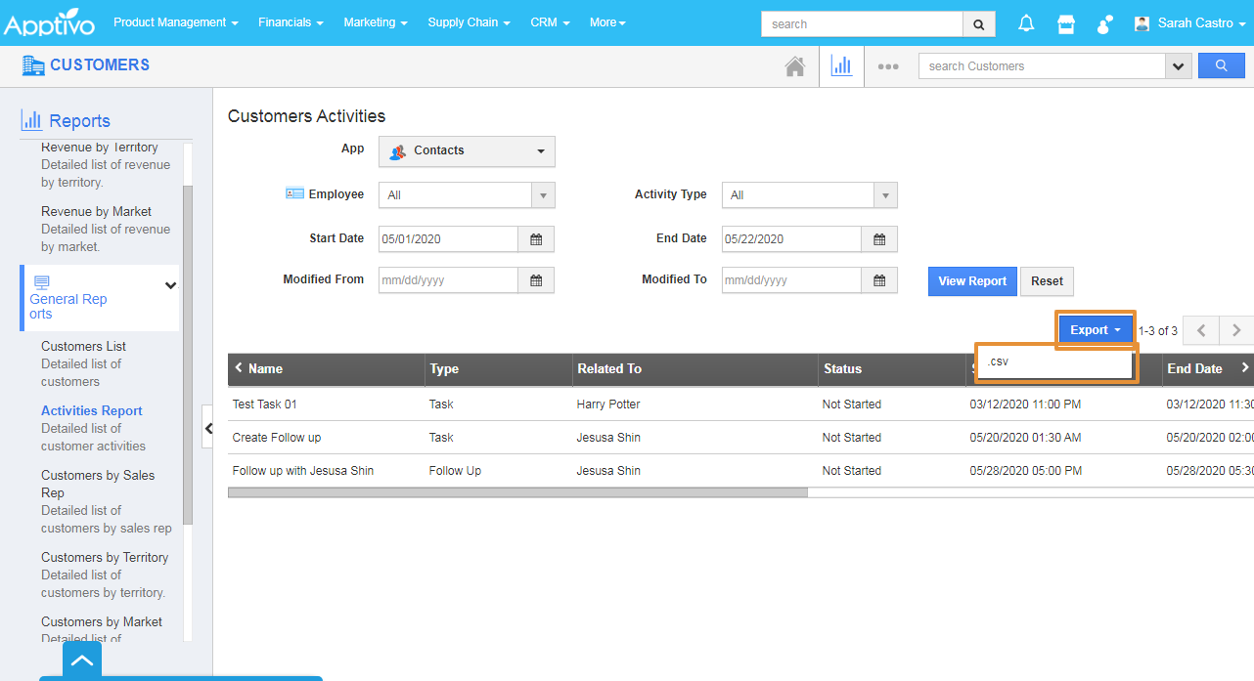Open the CRM menu

point(550,22)
